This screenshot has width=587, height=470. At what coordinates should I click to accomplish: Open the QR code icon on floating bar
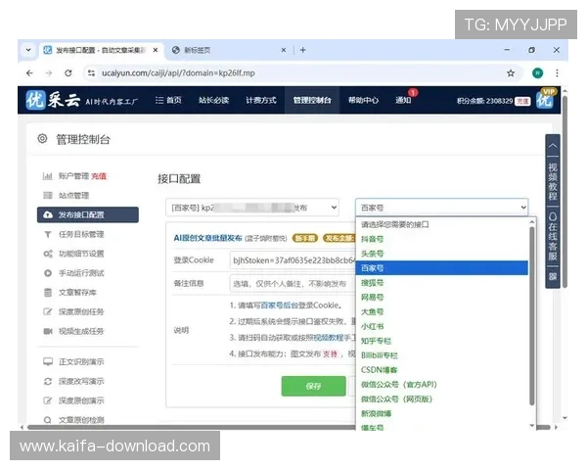[x=553, y=277]
